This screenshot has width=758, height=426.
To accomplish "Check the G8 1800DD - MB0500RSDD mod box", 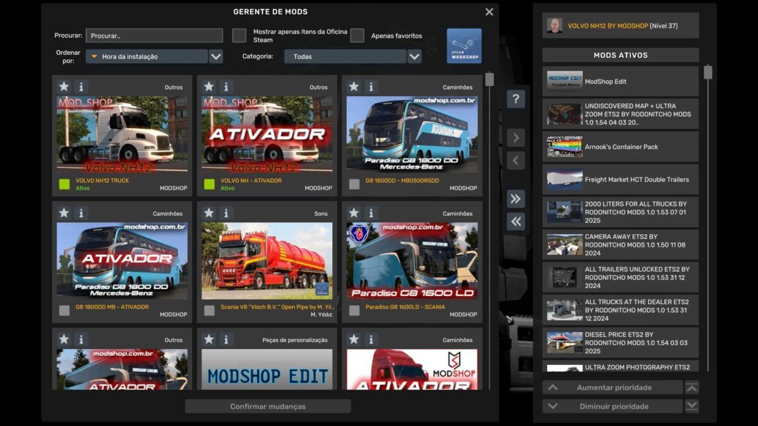I will click(354, 184).
